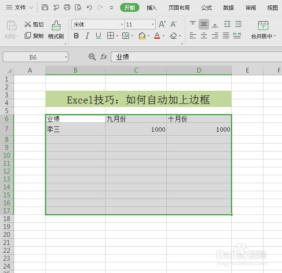Click the Cut (剪切) button

[34, 24]
